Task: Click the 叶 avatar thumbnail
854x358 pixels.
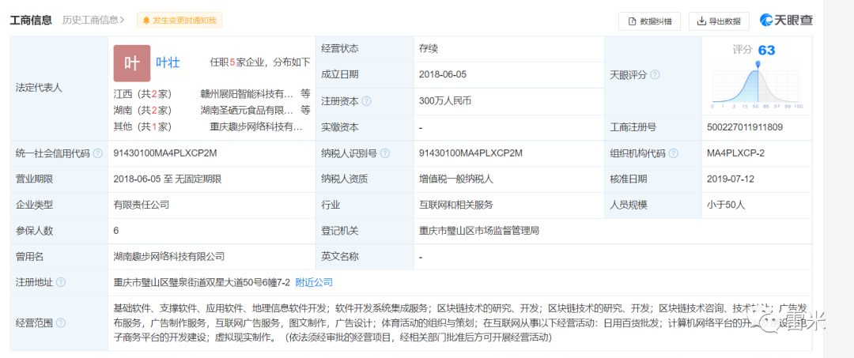Action: 132,63
